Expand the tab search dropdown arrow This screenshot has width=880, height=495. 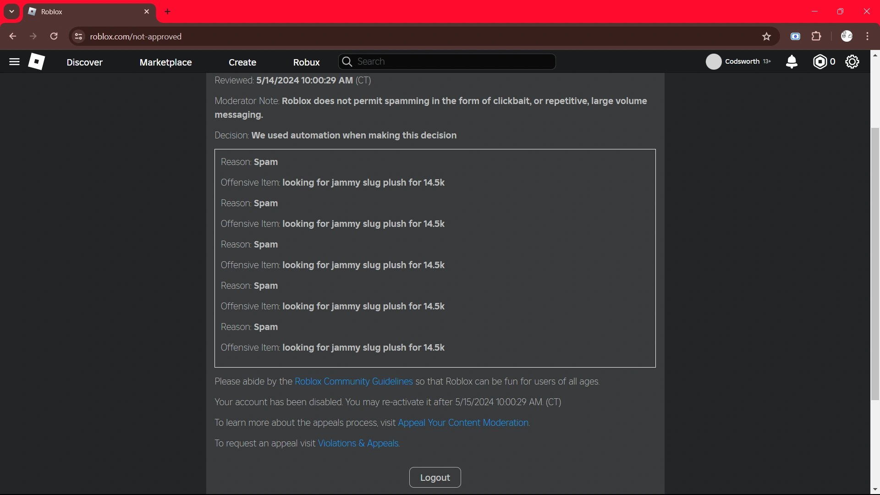tap(11, 11)
